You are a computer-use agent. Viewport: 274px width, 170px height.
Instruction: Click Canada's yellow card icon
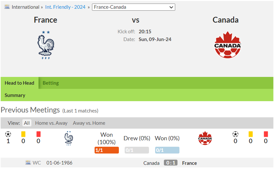click(x=251, y=134)
